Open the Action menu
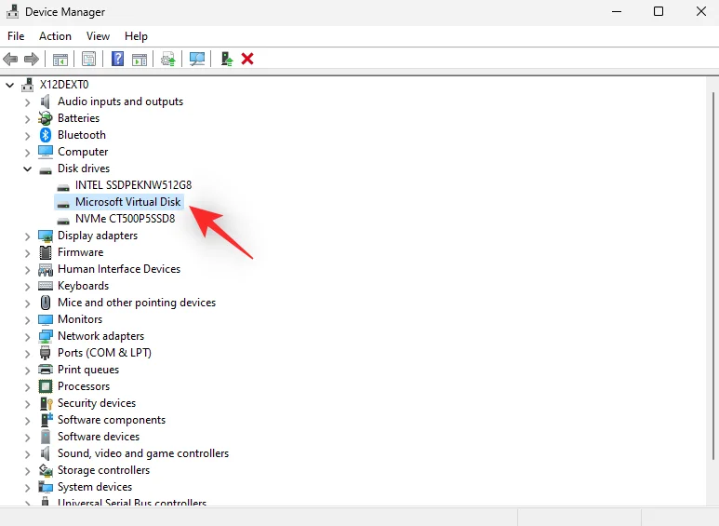 coord(55,36)
